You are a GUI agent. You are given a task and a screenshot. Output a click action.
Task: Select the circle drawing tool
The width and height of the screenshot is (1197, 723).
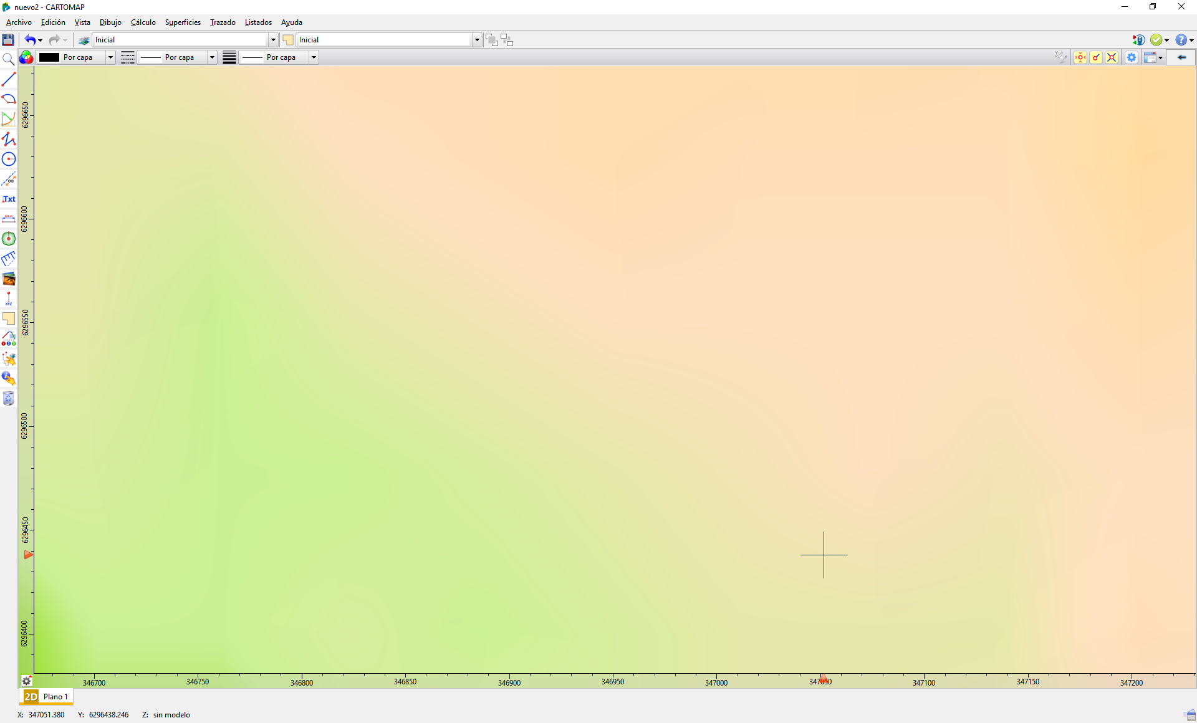(9, 159)
